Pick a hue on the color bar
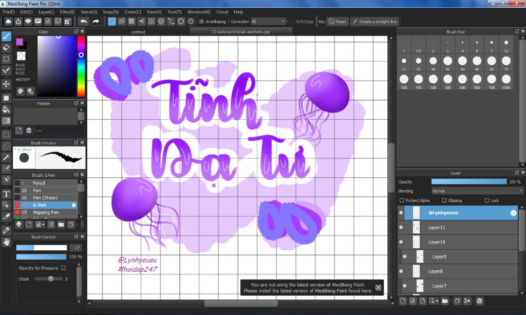 pos(81,66)
